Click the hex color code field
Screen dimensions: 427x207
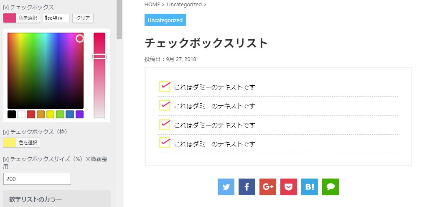pyautogui.click(x=56, y=18)
